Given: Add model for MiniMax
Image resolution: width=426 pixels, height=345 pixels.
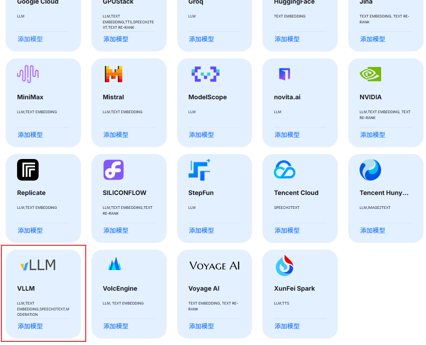Looking at the screenshot, I should point(30,135).
